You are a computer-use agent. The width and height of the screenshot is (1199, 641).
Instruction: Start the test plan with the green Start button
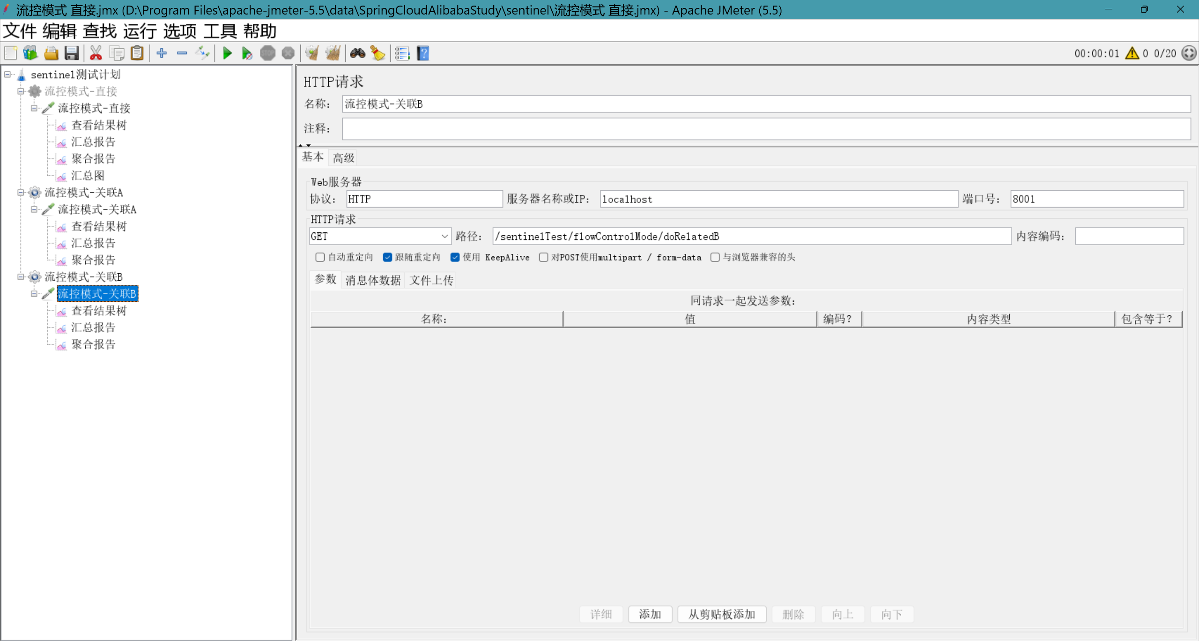click(x=227, y=53)
